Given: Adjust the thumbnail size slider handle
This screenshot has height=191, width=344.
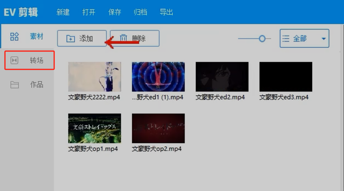Looking at the screenshot, I should point(262,39).
